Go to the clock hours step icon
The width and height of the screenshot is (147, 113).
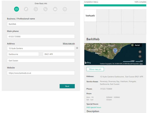click(65, 9)
